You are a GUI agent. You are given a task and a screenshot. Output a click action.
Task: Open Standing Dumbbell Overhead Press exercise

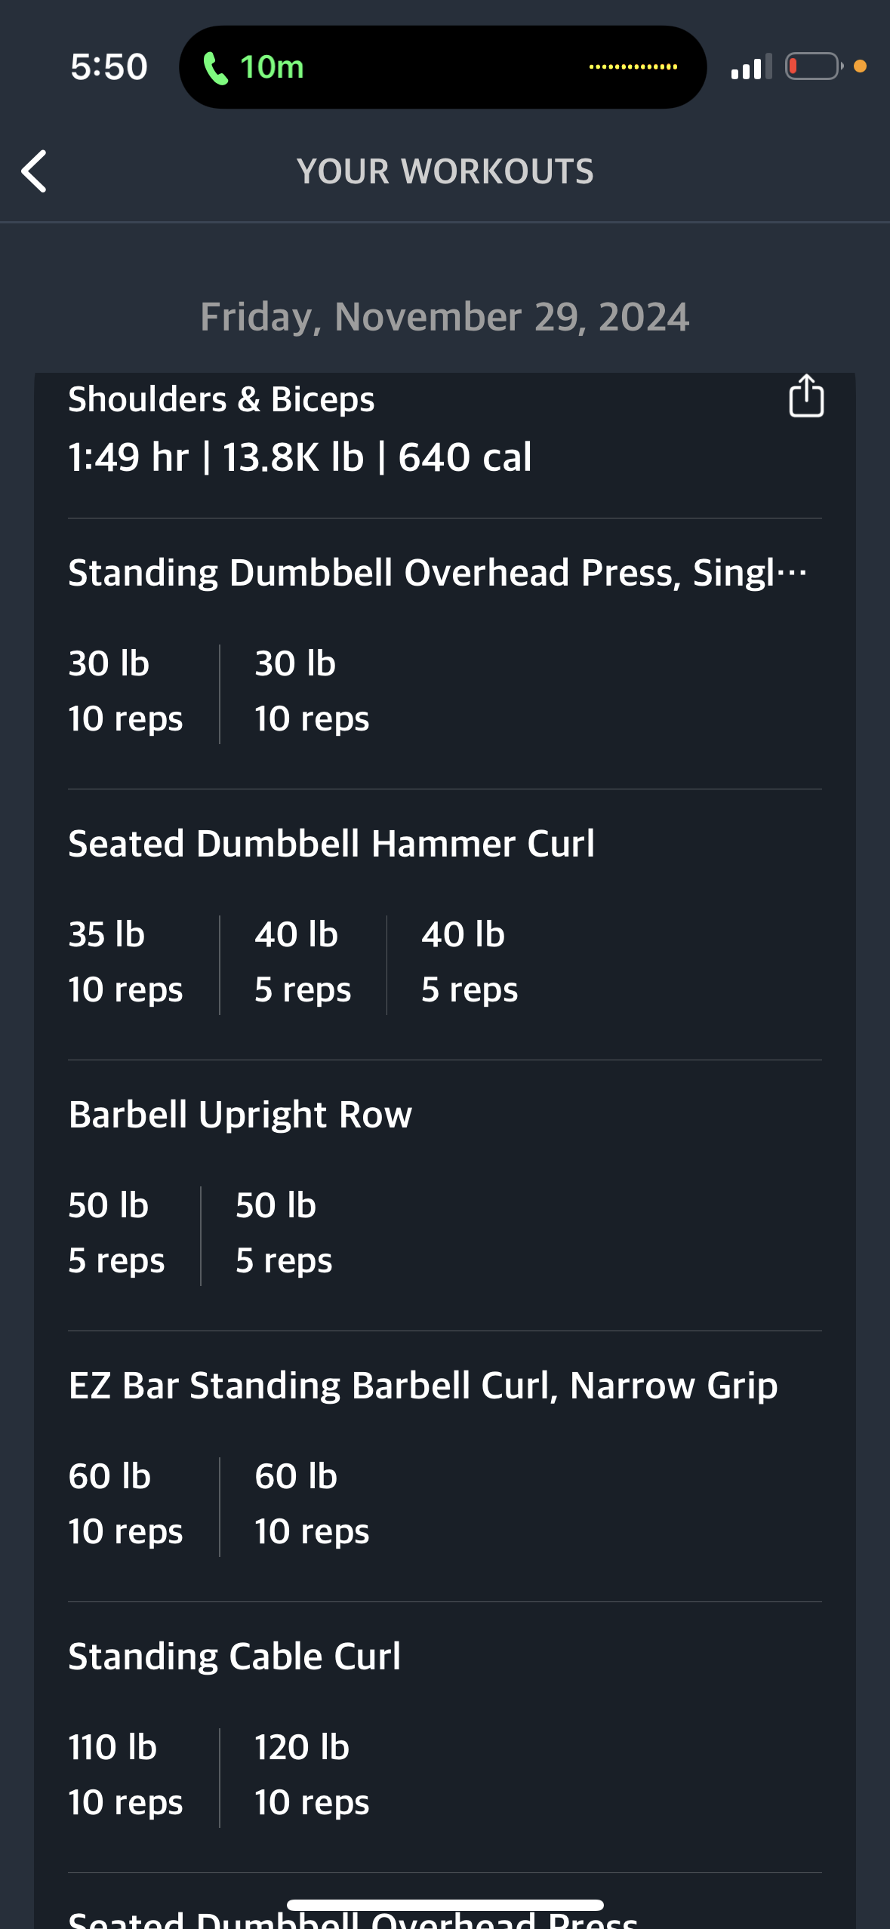438,573
